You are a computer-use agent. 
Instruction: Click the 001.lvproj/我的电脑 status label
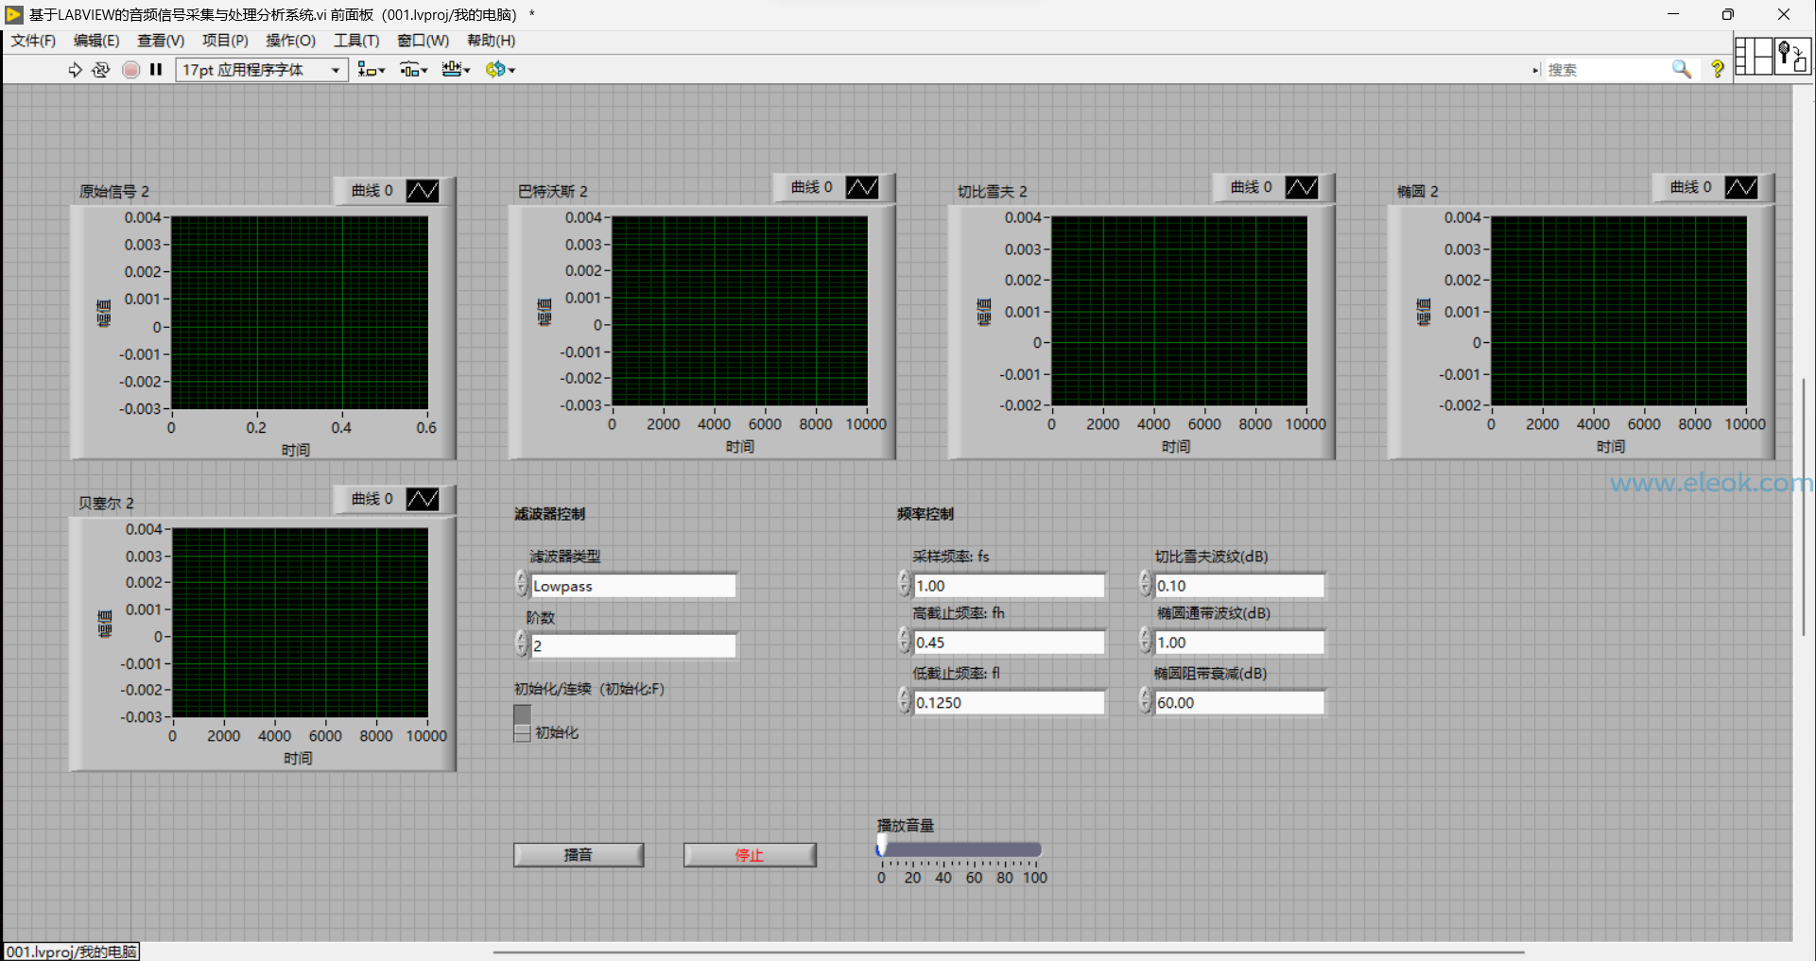coord(72,952)
